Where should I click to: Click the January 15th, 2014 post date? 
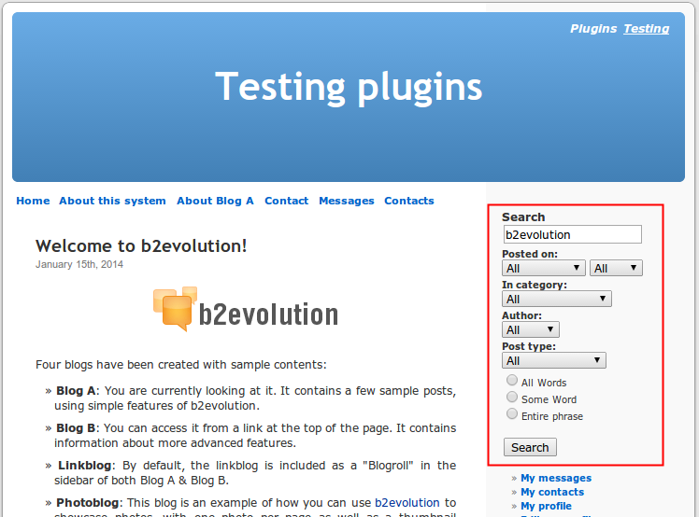[79, 264]
